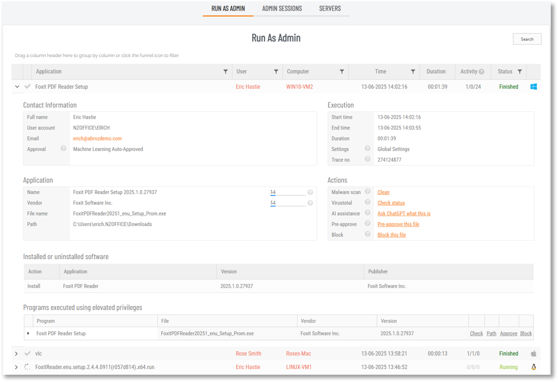Click the Windows icon on Foxit PDF Reader Setup row

pos(534,87)
